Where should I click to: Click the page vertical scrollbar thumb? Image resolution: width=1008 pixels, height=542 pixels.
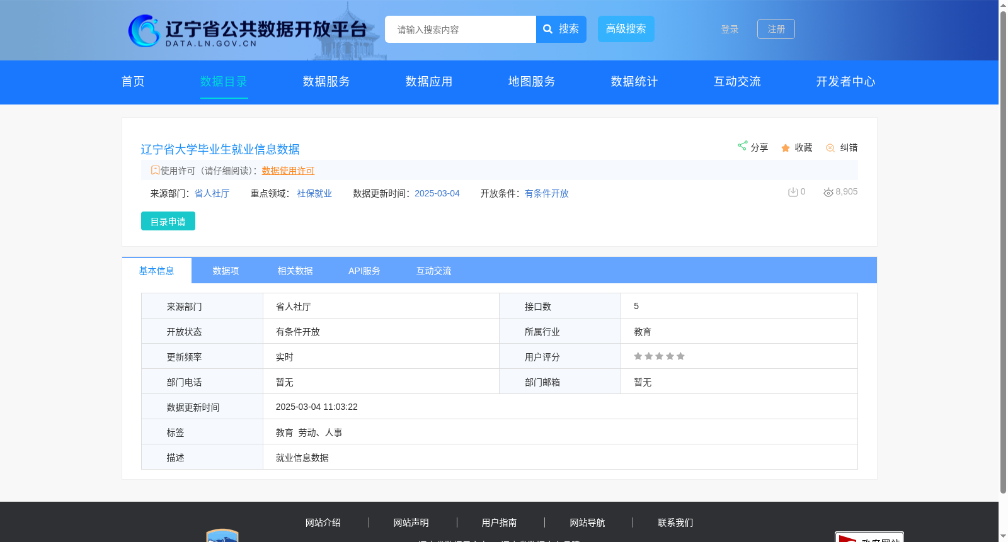[x=1003, y=252]
